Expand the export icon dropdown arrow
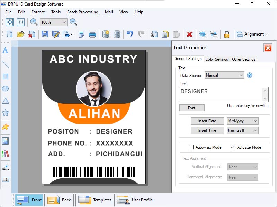Screen dimensions: 277x207 tap(71, 34)
